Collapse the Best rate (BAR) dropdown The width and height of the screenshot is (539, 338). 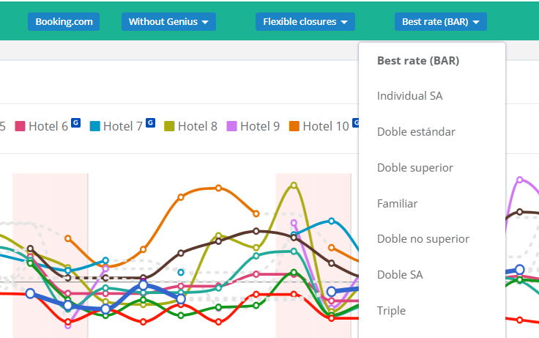(x=440, y=22)
